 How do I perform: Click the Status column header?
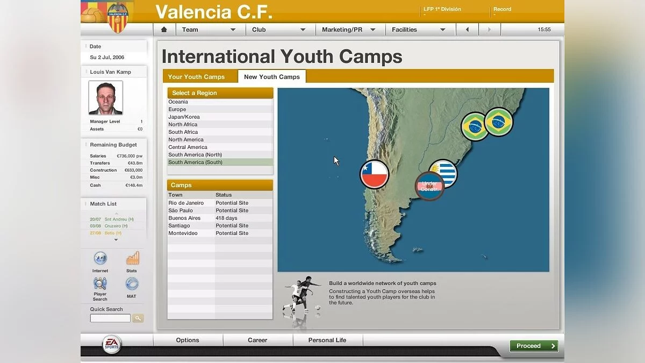point(224,195)
